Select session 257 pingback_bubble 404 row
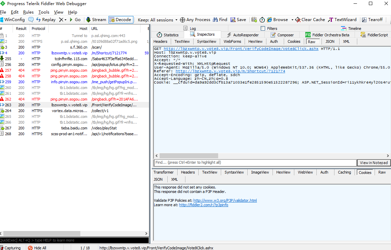This screenshot has height=250, width=391. pos(74,70)
